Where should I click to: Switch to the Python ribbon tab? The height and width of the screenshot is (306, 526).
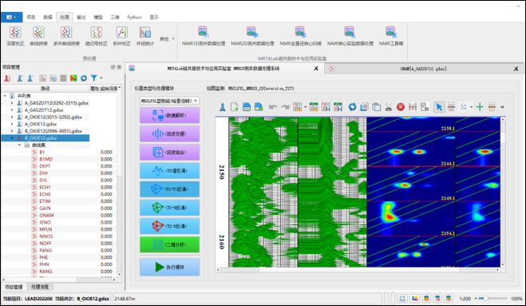[135, 17]
